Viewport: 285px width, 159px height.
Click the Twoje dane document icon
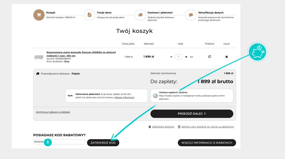pyautogui.click(x=89, y=15)
